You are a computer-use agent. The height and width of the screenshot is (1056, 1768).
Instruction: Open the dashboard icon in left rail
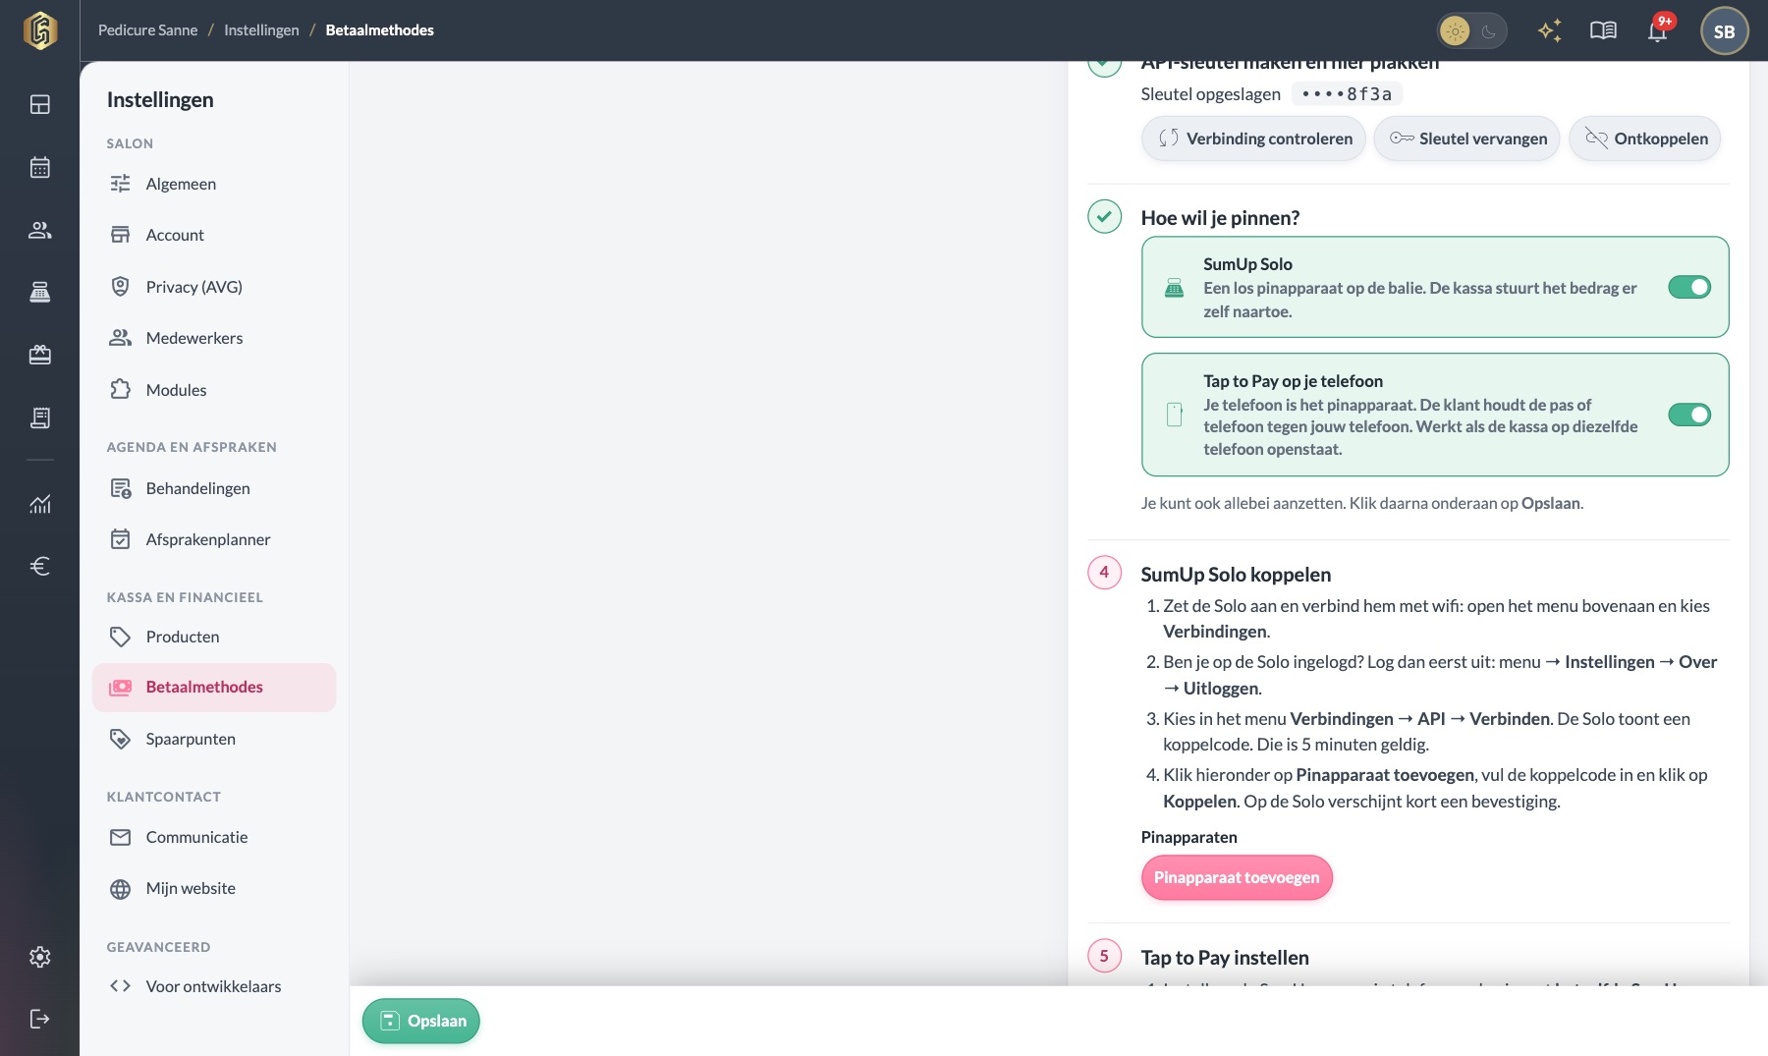tap(40, 104)
